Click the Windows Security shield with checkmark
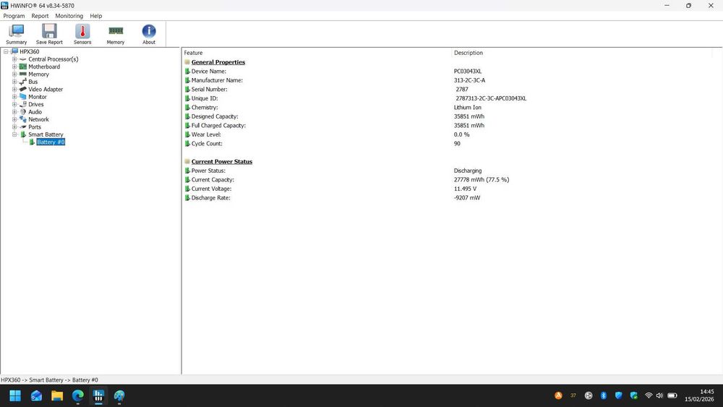The width and height of the screenshot is (723, 407). pos(634,395)
